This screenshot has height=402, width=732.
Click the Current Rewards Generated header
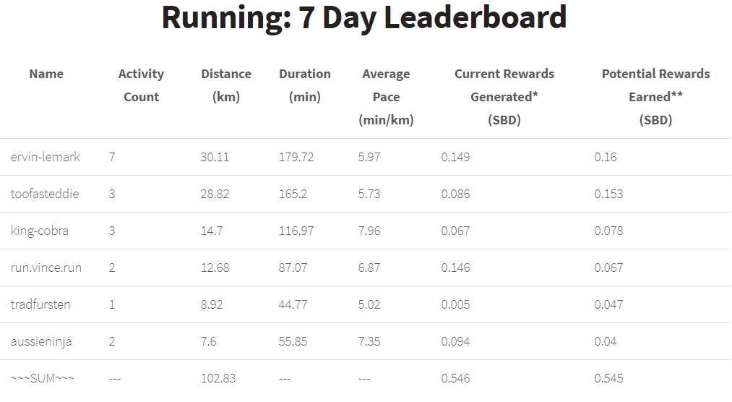(x=504, y=97)
